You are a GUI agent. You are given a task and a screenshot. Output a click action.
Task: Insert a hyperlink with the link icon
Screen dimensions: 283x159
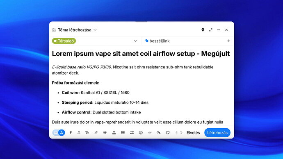click(96, 133)
